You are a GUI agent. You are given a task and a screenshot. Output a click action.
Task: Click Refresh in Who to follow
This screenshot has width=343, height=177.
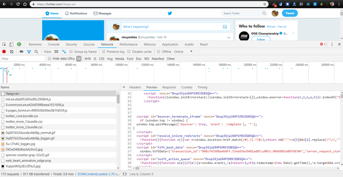click(x=271, y=27)
